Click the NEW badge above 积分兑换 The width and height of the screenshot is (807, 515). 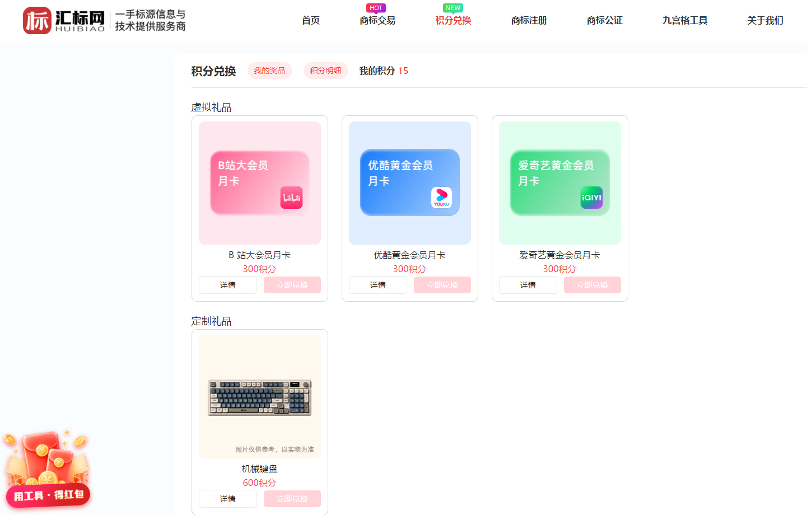click(x=453, y=8)
